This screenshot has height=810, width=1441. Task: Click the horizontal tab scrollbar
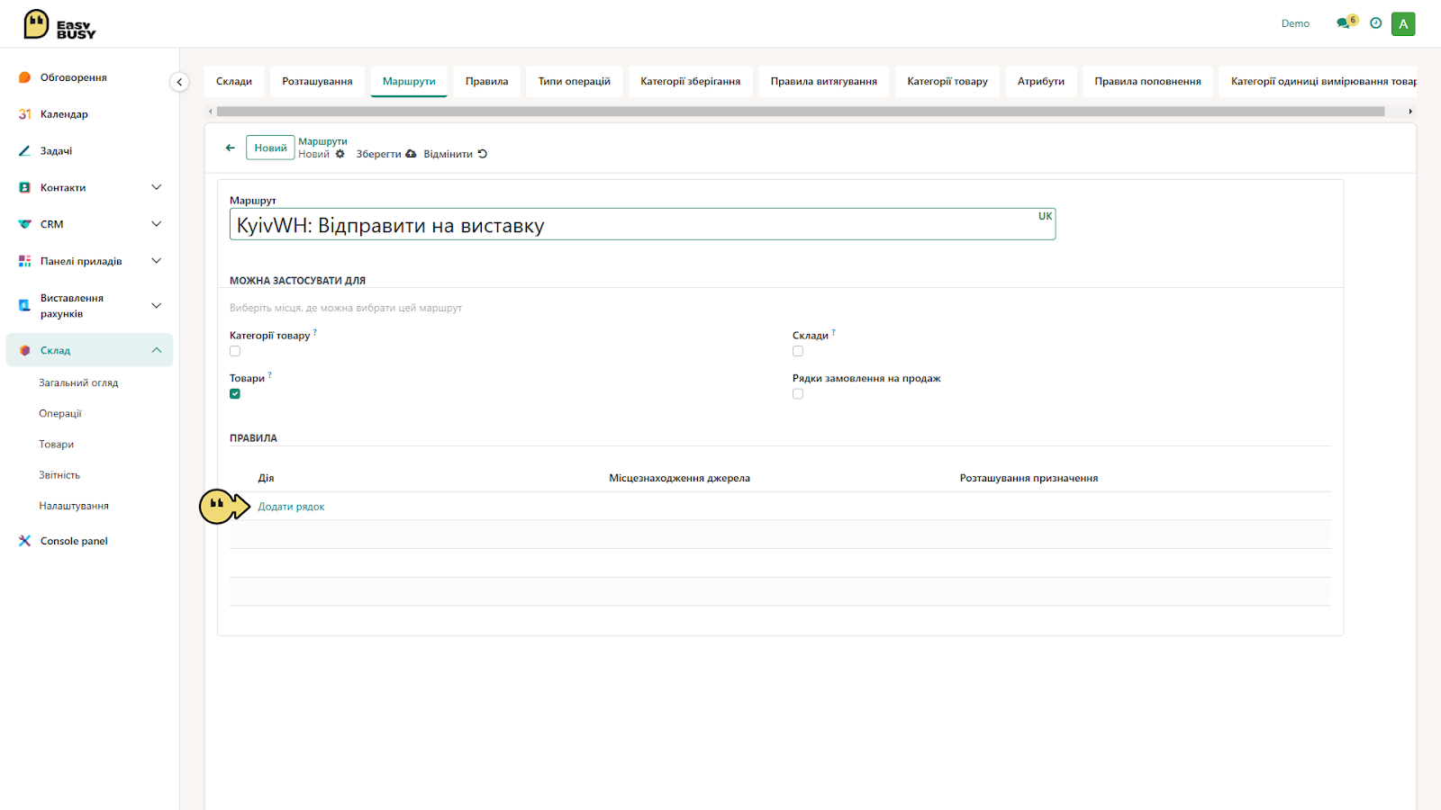(x=800, y=112)
